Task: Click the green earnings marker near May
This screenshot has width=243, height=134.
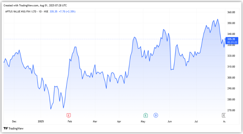Action: (145, 115)
